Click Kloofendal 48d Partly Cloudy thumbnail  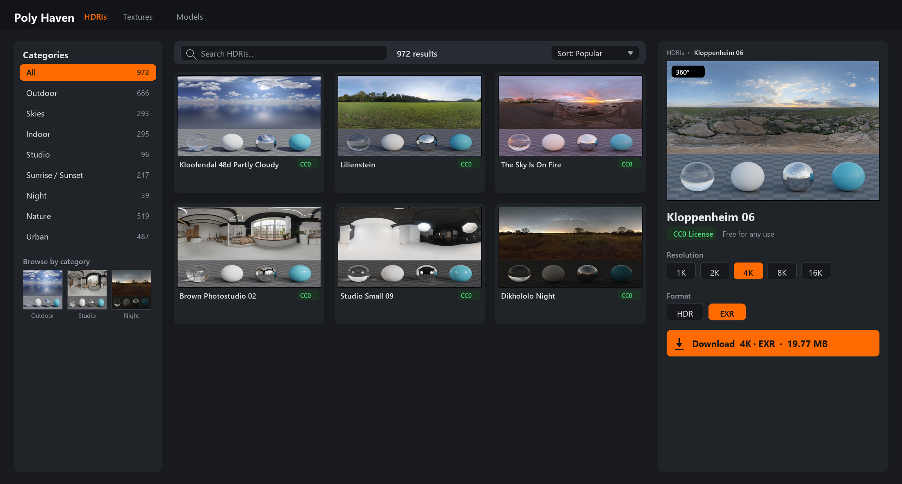click(x=249, y=116)
